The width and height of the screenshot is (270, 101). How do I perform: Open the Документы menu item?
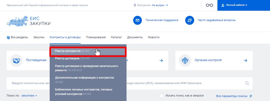click(x=135, y=37)
